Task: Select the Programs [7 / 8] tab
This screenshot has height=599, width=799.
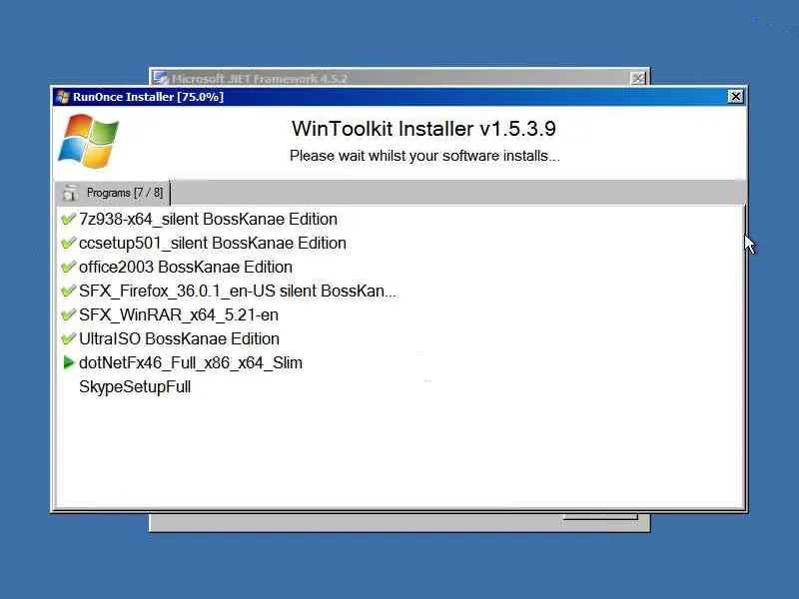Action: 112,193
